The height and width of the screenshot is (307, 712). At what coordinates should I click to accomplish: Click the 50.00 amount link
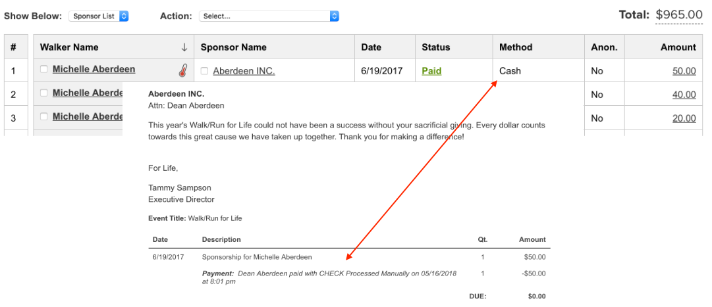tap(684, 71)
